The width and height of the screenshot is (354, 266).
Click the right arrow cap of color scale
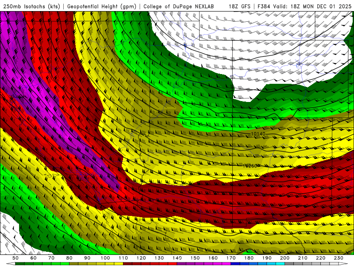tap(343, 263)
